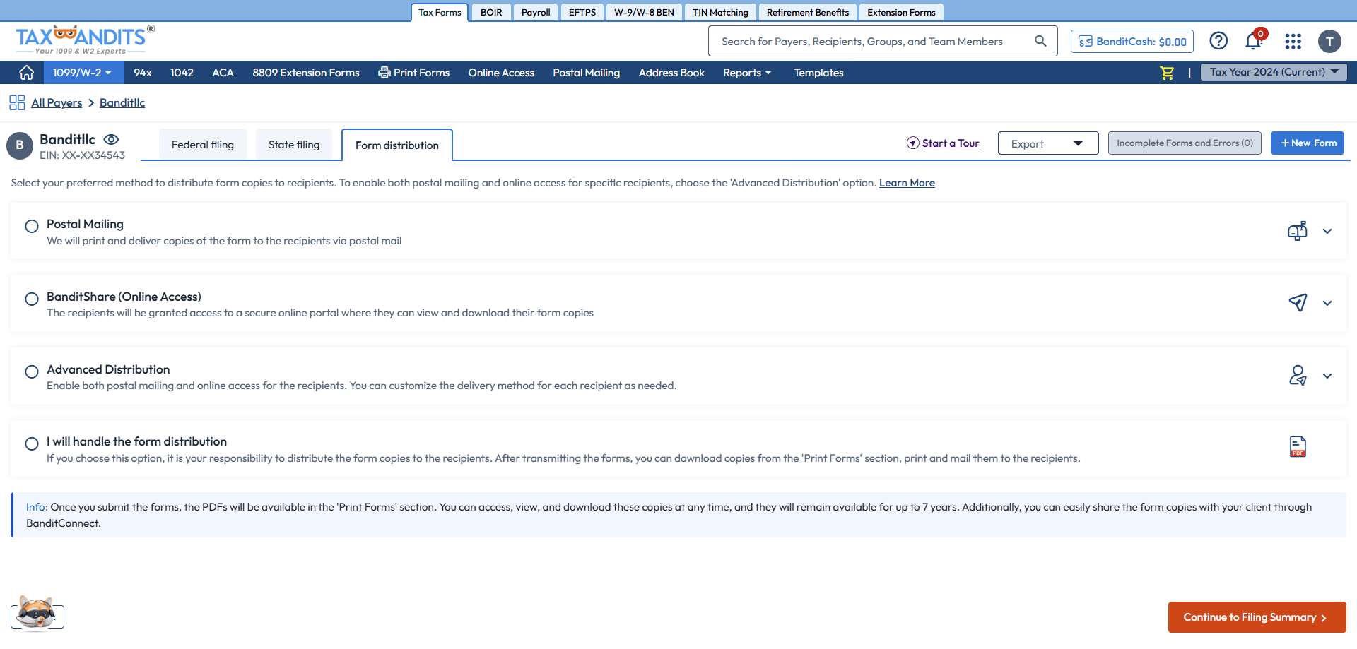Expand the Postal Mailing chevron
The height and width of the screenshot is (649, 1357).
1327,232
